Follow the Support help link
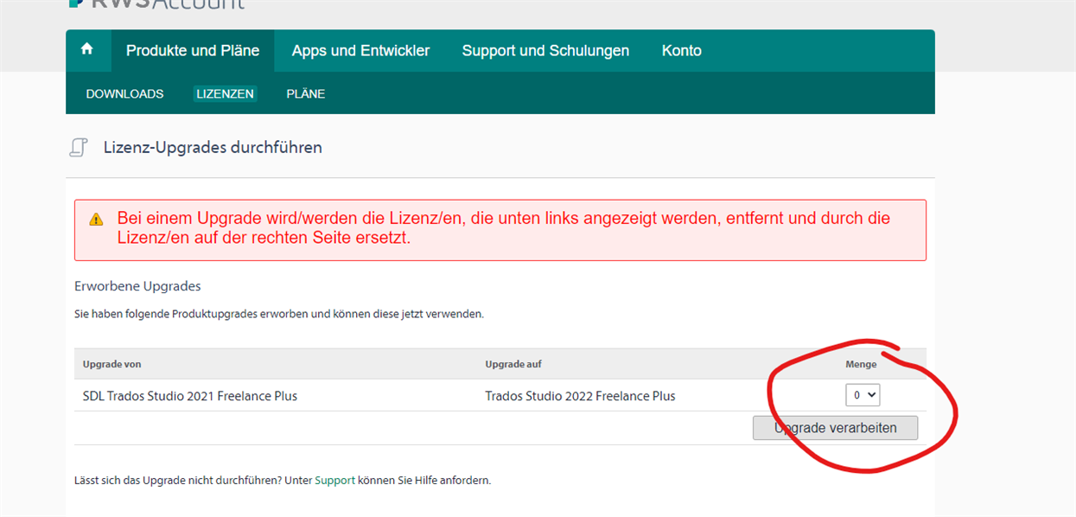1076x517 pixels. click(334, 480)
